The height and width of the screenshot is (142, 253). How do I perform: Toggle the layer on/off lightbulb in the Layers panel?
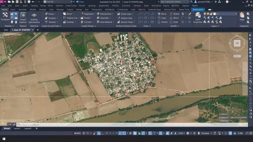pos(205,14)
